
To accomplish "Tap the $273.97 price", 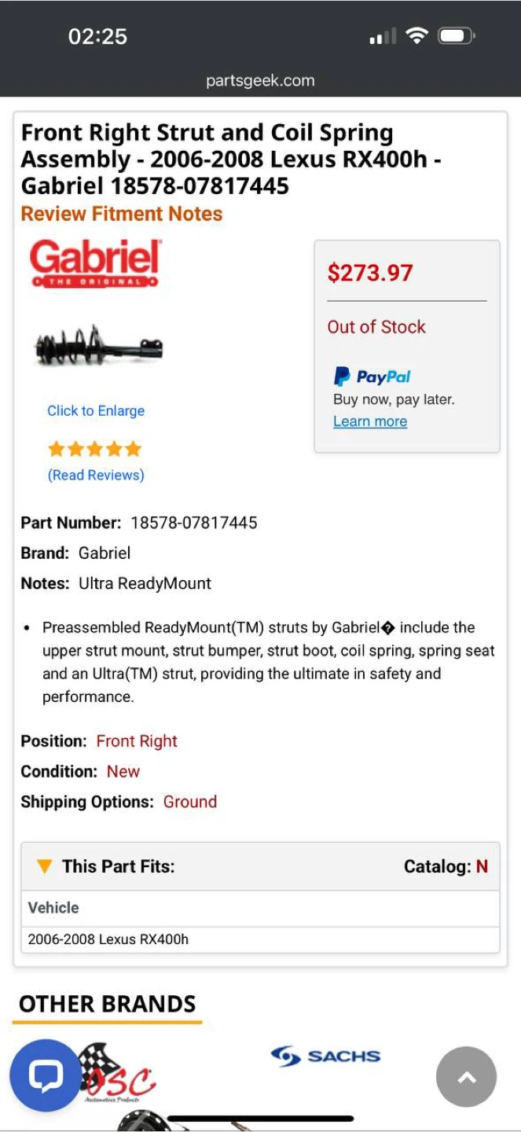I will [x=370, y=273].
